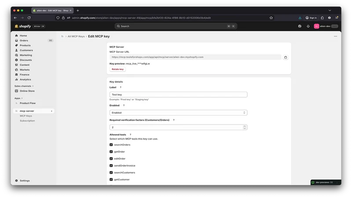Click the Rotate key button
The height and width of the screenshot is (198, 352).
pyautogui.click(x=117, y=69)
